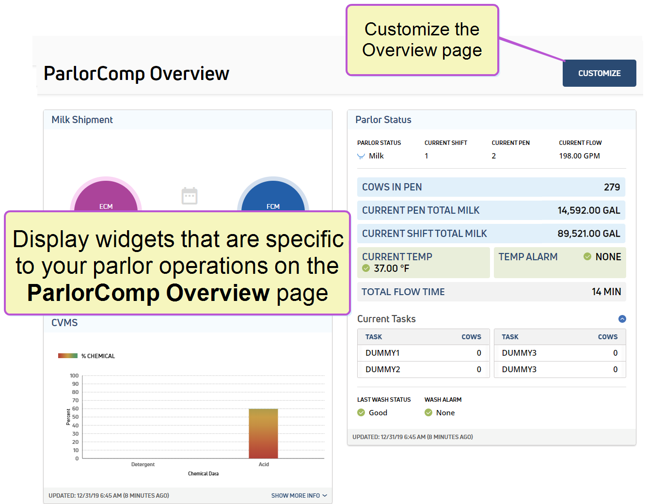The image size is (648, 504).
Task: Click the Current Temp green check icon
Action: 366,268
